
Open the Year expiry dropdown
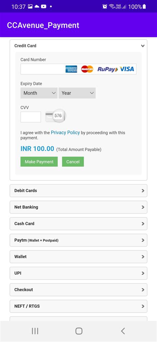pos(77,93)
